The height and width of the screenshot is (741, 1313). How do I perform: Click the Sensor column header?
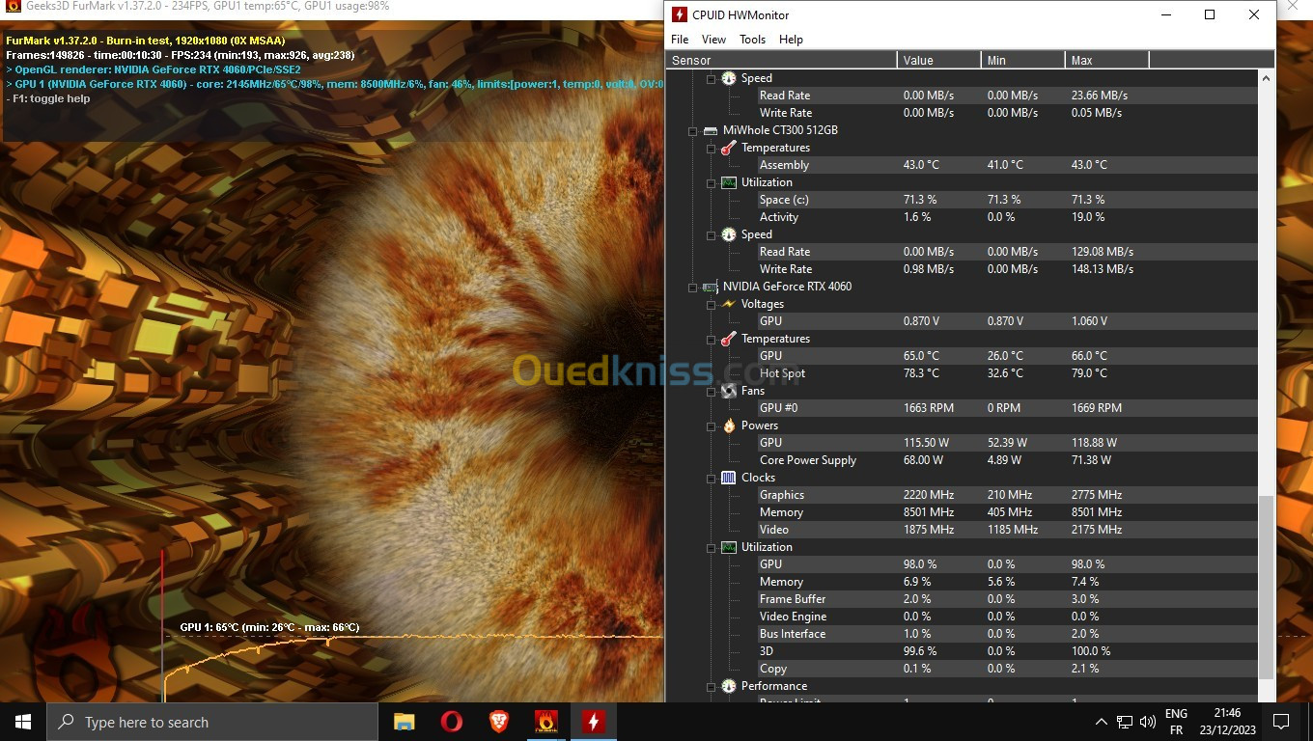782,60
